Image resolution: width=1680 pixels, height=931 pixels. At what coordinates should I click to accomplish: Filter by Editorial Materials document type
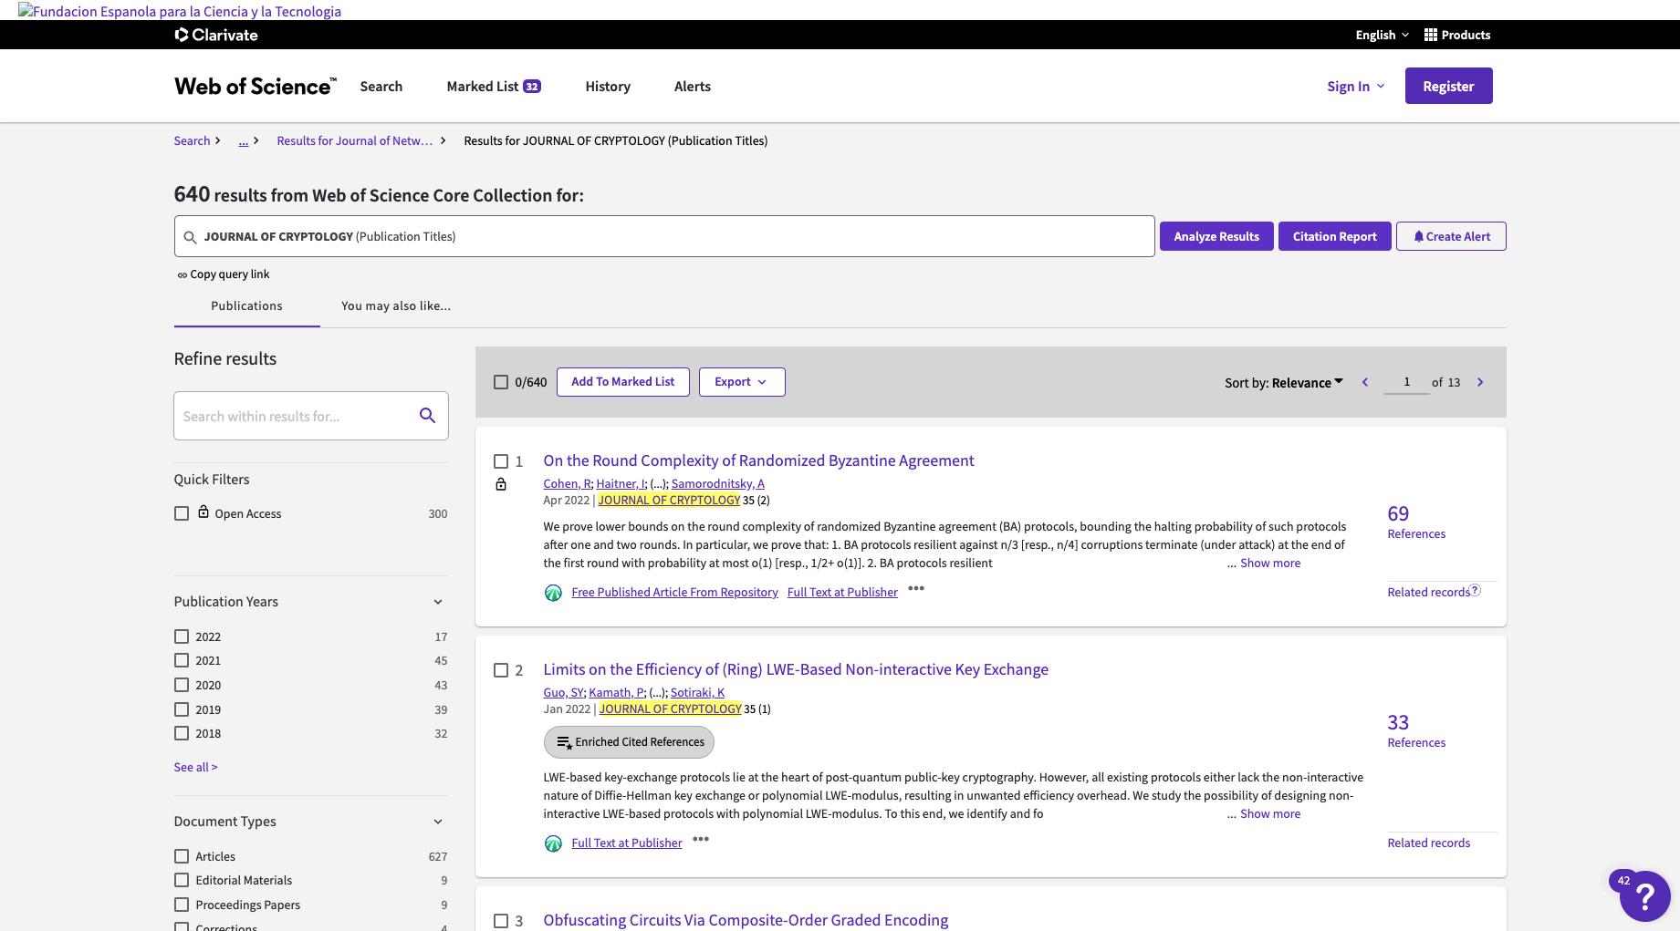pyautogui.click(x=182, y=880)
